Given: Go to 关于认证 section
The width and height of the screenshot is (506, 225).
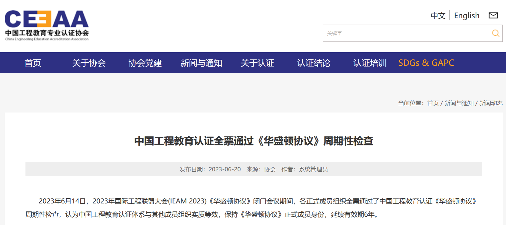Looking at the screenshot, I should click(x=257, y=63).
